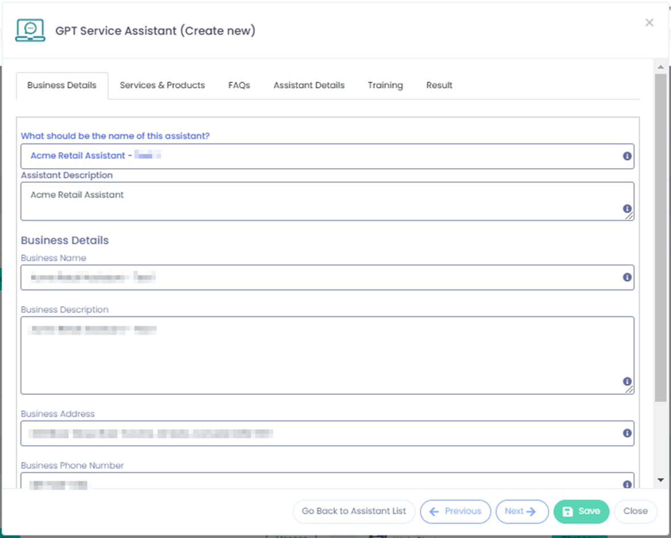This screenshot has height=538, width=671.
Task: Click info icon in Business Description box
Action: 627,381
